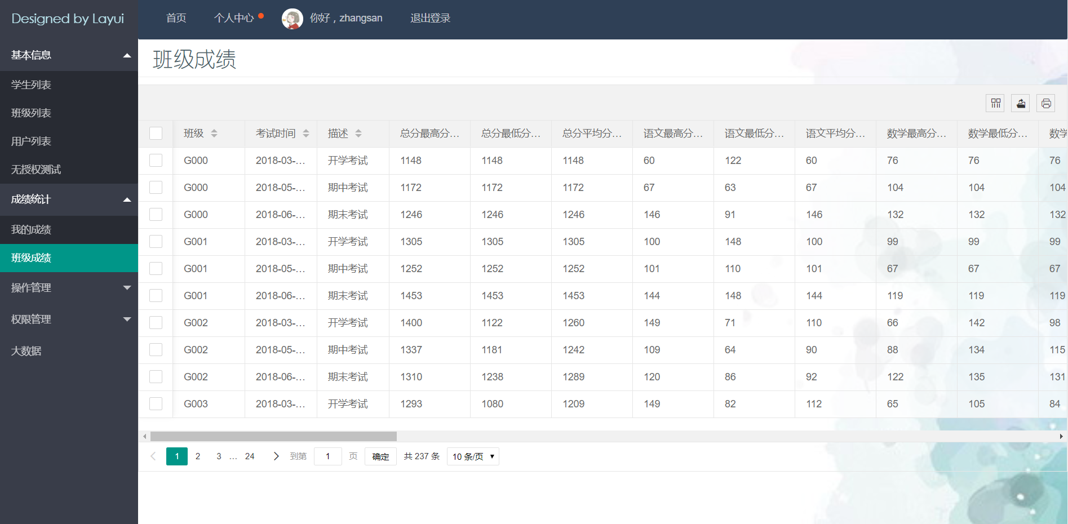The height and width of the screenshot is (524, 1068).
Task: Select 班级成绩 in the sidebar
Action: point(69,258)
